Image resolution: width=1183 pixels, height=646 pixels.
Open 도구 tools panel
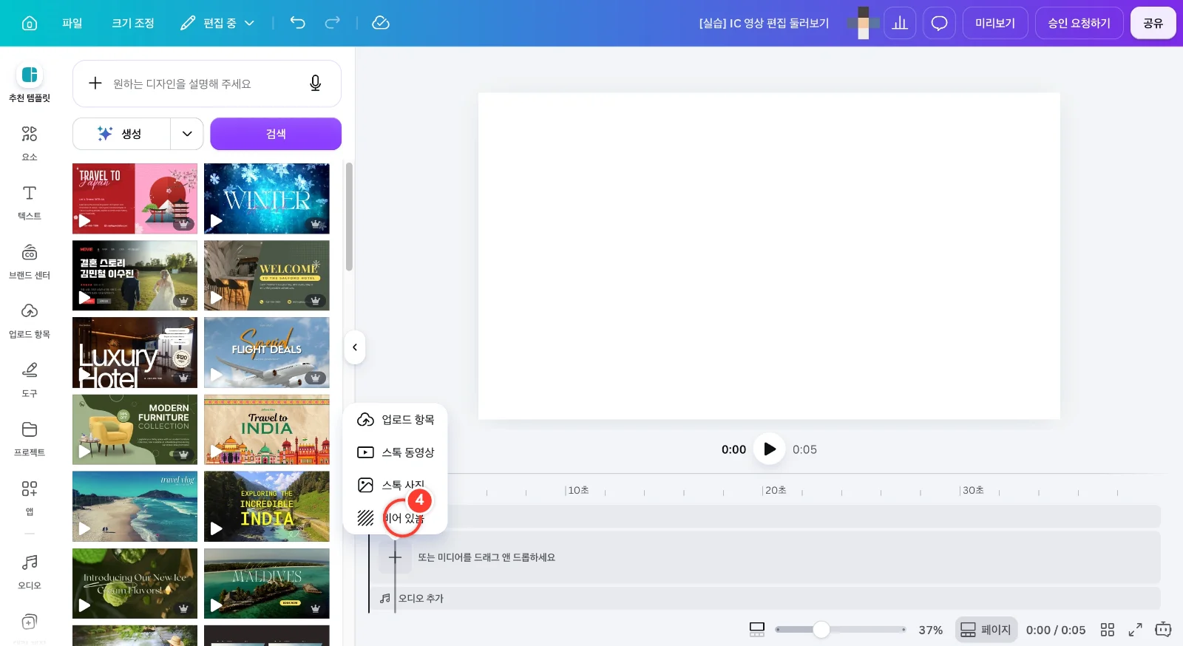(x=30, y=379)
